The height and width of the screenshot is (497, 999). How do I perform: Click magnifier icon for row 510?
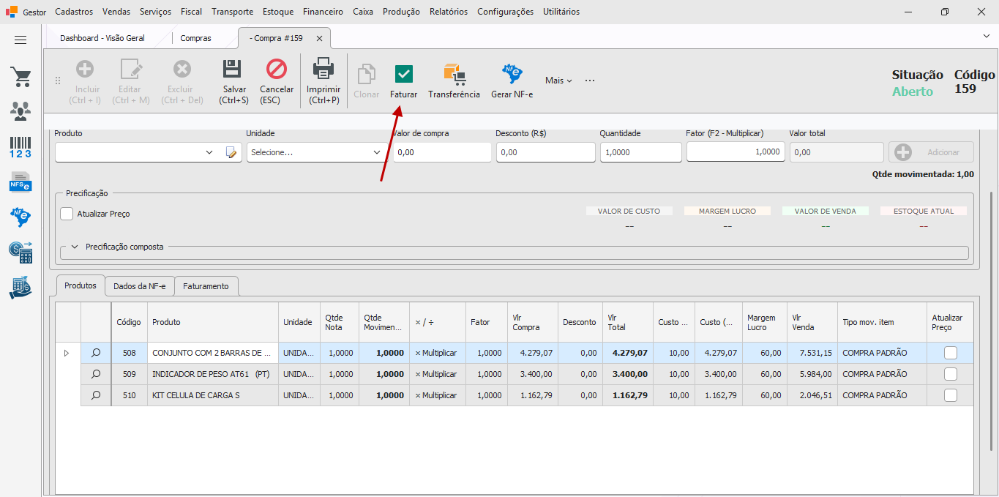click(96, 395)
